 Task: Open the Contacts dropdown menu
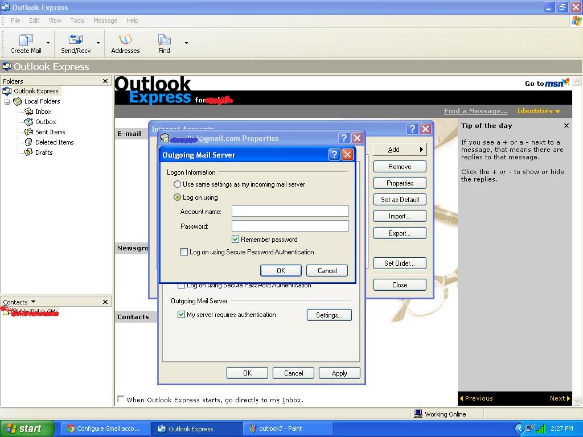click(x=33, y=302)
